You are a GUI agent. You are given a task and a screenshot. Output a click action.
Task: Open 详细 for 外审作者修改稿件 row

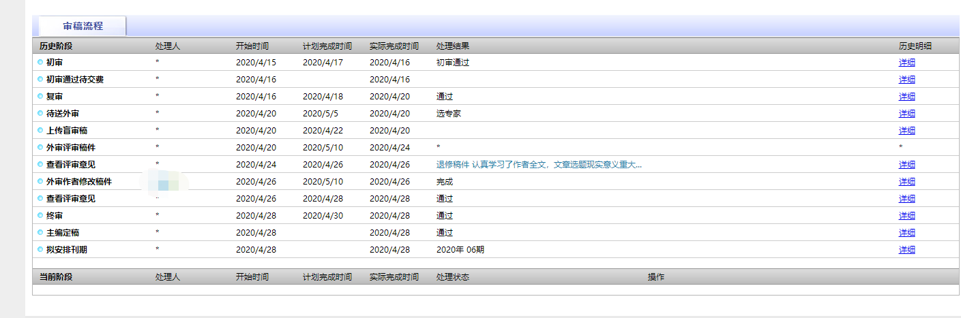pyautogui.click(x=906, y=182)
